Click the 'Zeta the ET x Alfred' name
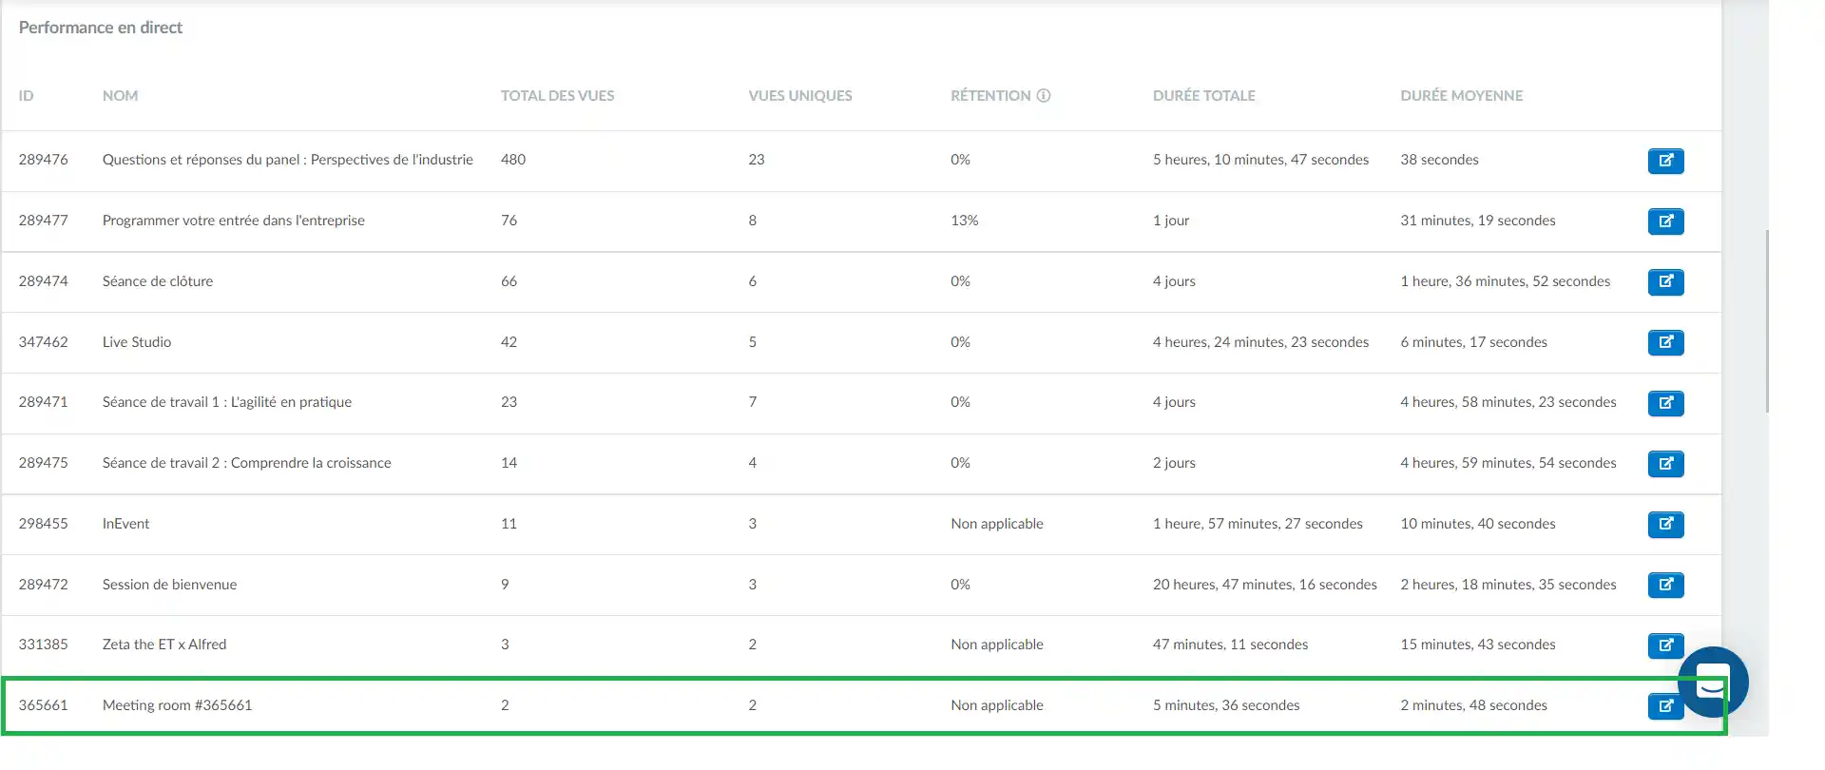Screen dimensions: 1825x770 [x=163, y=645]
